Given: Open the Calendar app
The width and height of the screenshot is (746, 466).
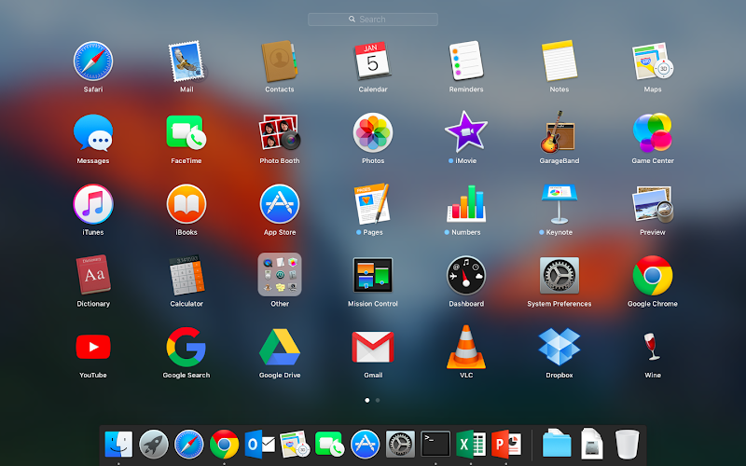Looking at the screenshot, I should pyautogui.click(x=372, y=61).
